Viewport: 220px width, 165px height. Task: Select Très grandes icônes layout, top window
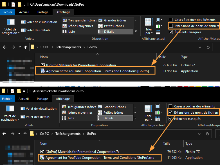point(80,20)
